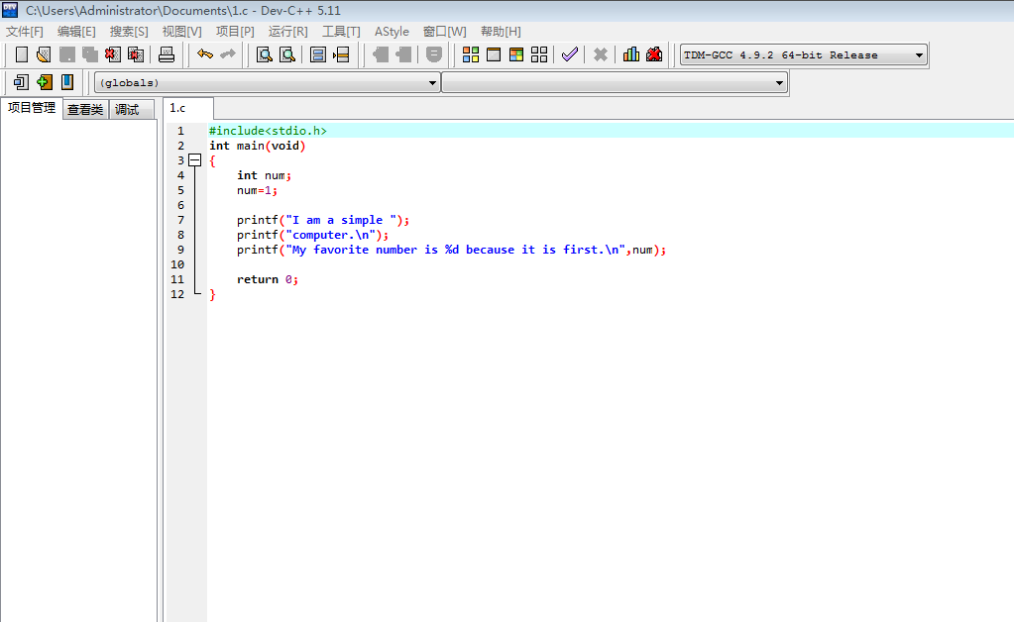Screen dimensions: 1014x622
Task: Switch to the 项目管理 tab
Action: tap(32, 109)
